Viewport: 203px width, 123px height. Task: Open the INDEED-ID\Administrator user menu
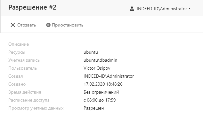coord(160,9)
